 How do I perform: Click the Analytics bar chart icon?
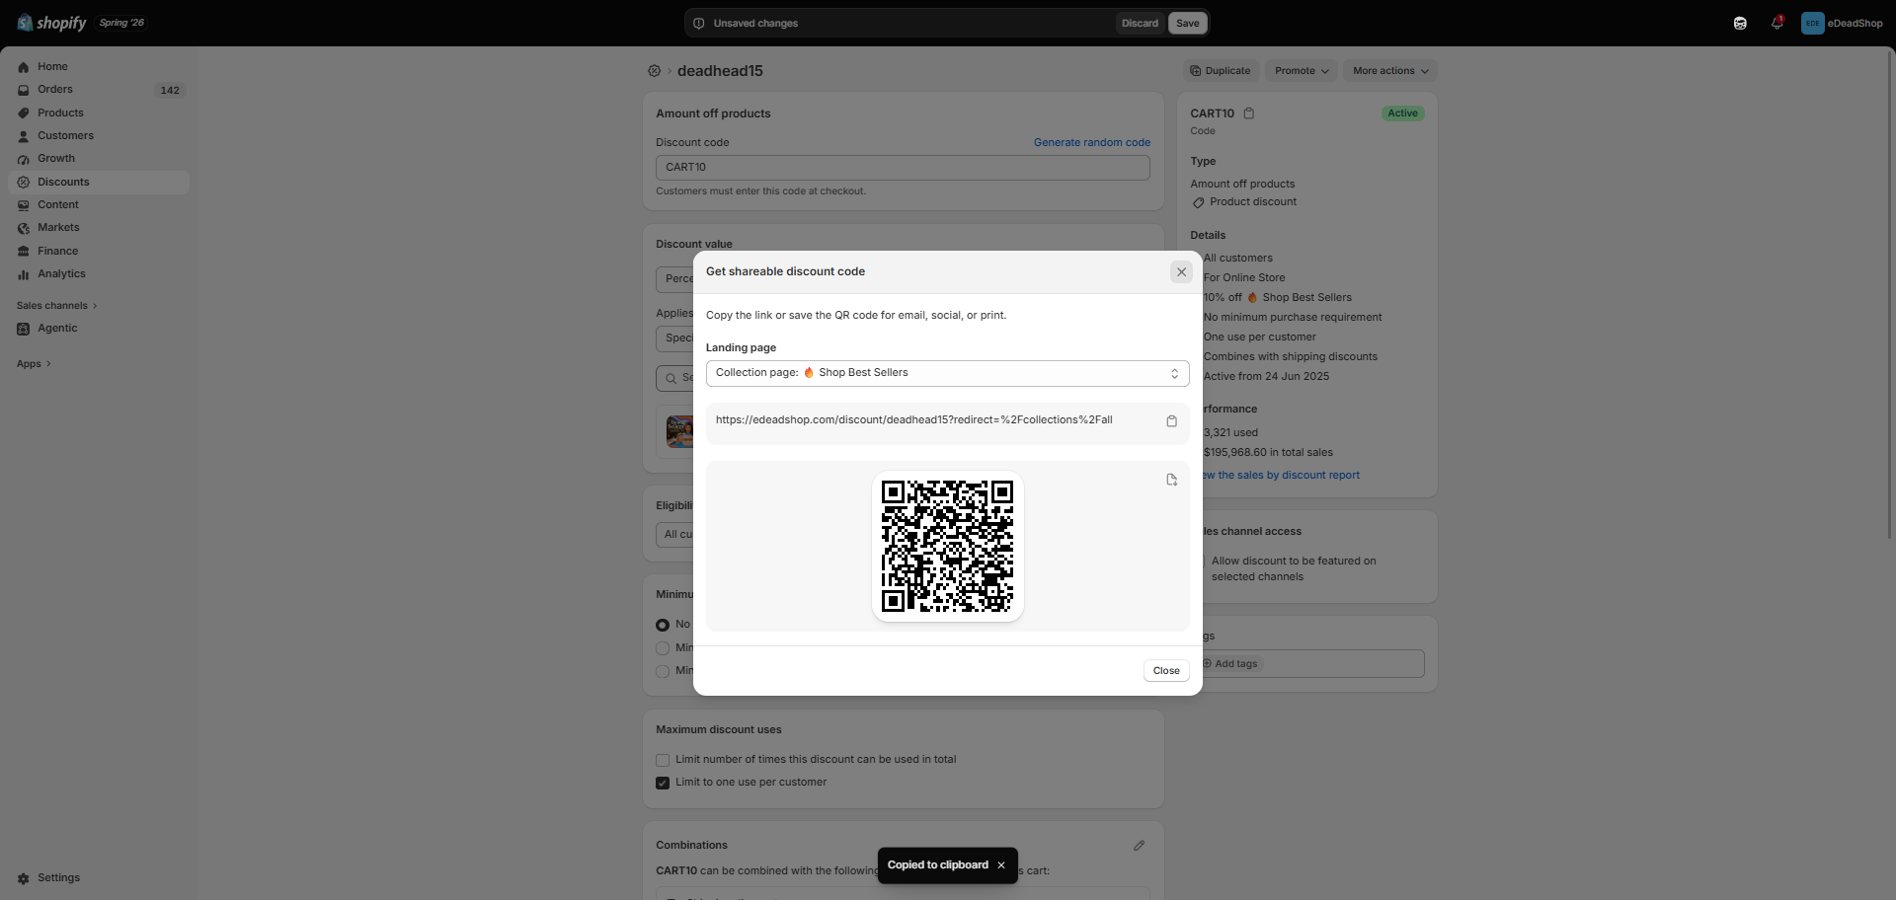[24, 274]
